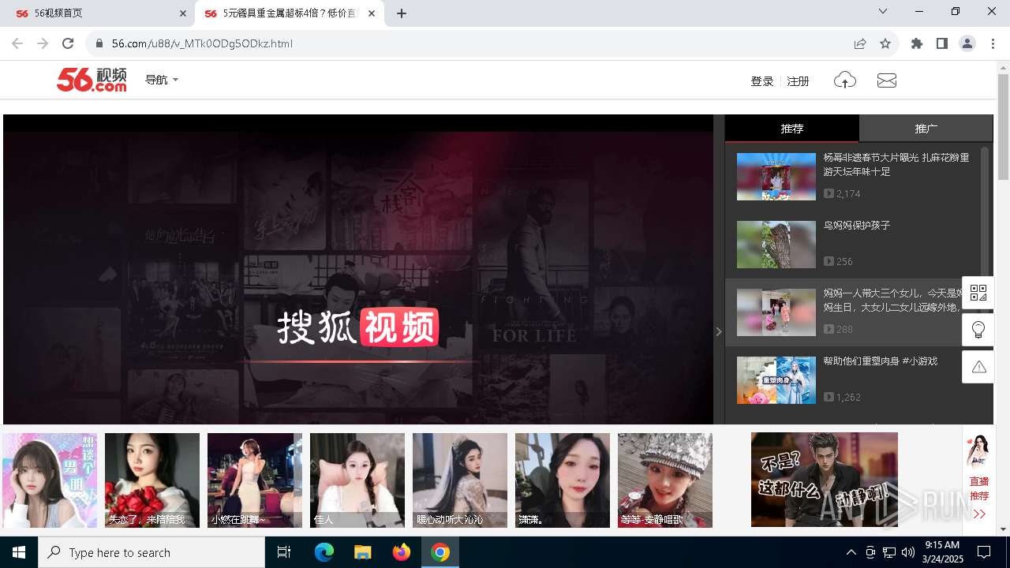Open live stream card 佳人
This screenshot has height=568, width=1010.
[x=357, y=480]
